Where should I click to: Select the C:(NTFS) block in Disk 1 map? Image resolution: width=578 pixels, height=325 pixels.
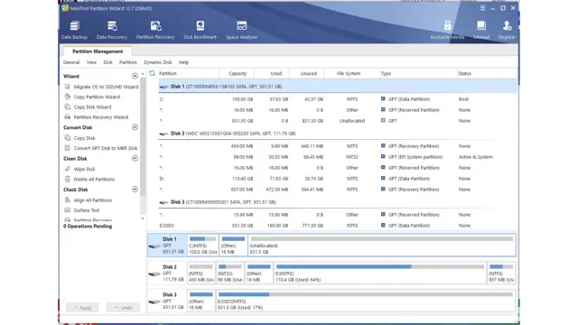click(x=202, y=246)
